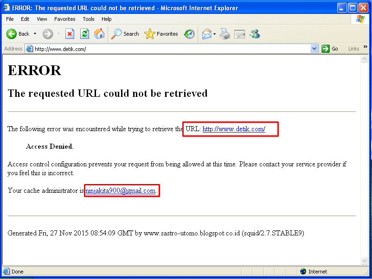Image resolution: width=372 pixels, height=279 pixels.
Task: Stop loading with the red X icon
Action: click(70, 34)
